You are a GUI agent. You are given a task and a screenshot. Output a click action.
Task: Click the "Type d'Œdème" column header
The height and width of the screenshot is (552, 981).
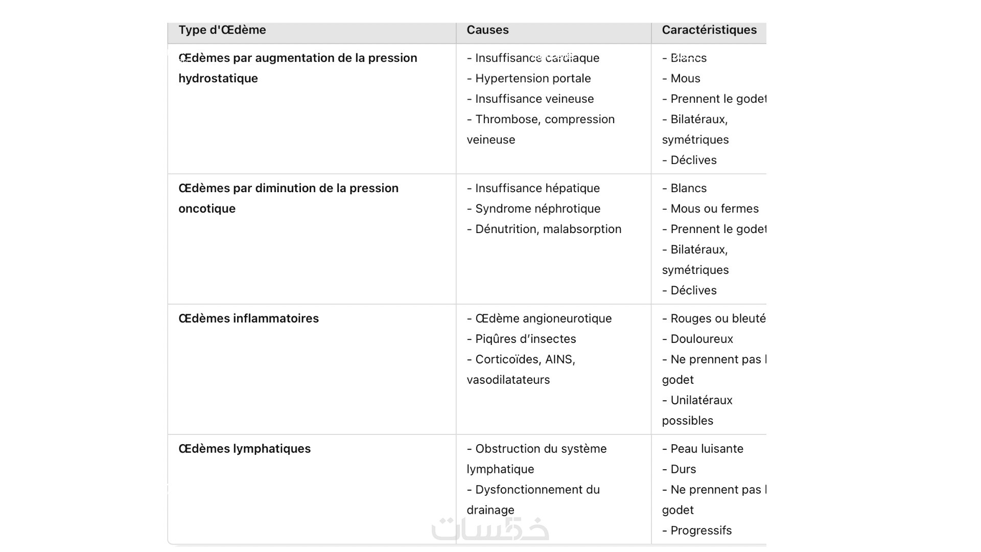(x=222, y=30)
